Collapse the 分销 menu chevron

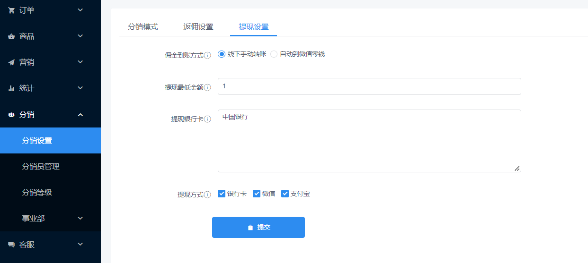pos(80,114)
